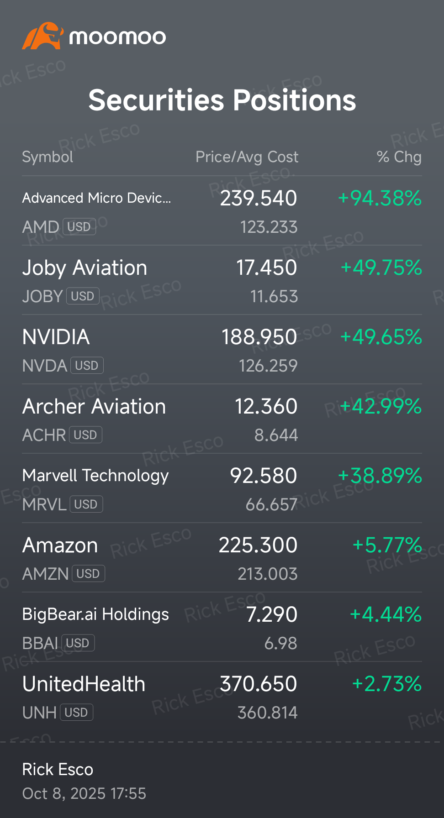Click the UnitedHealth stock name
Viewport: 444px width, 818px height.
(x=84, y=684)
